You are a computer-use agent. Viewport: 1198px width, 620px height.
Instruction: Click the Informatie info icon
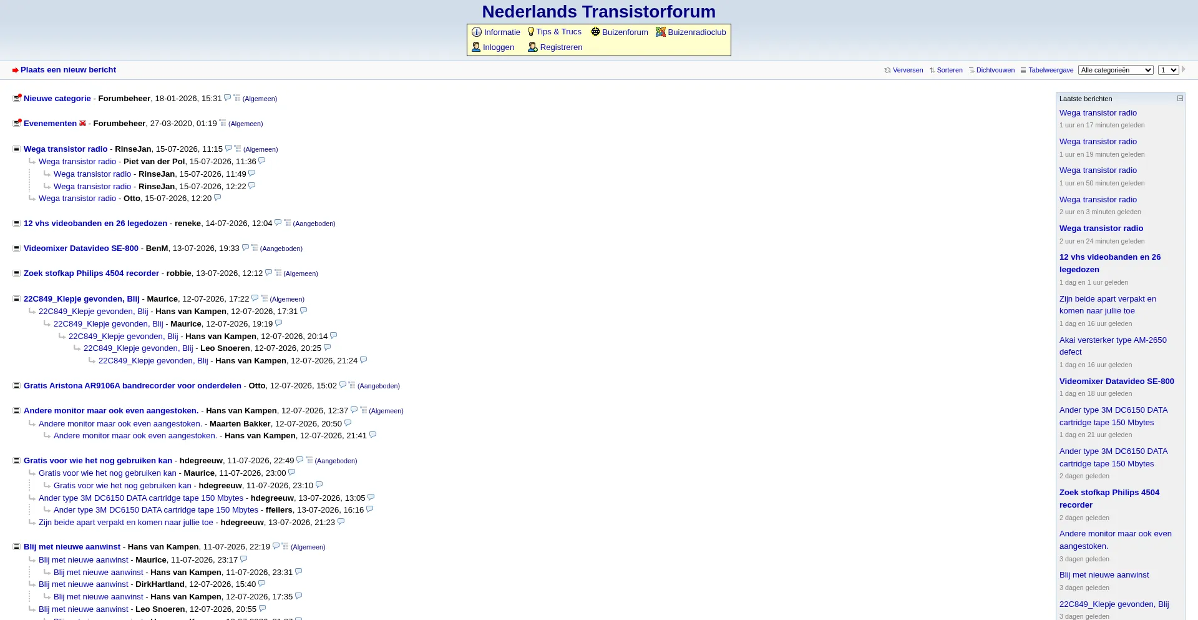point(477,32)
